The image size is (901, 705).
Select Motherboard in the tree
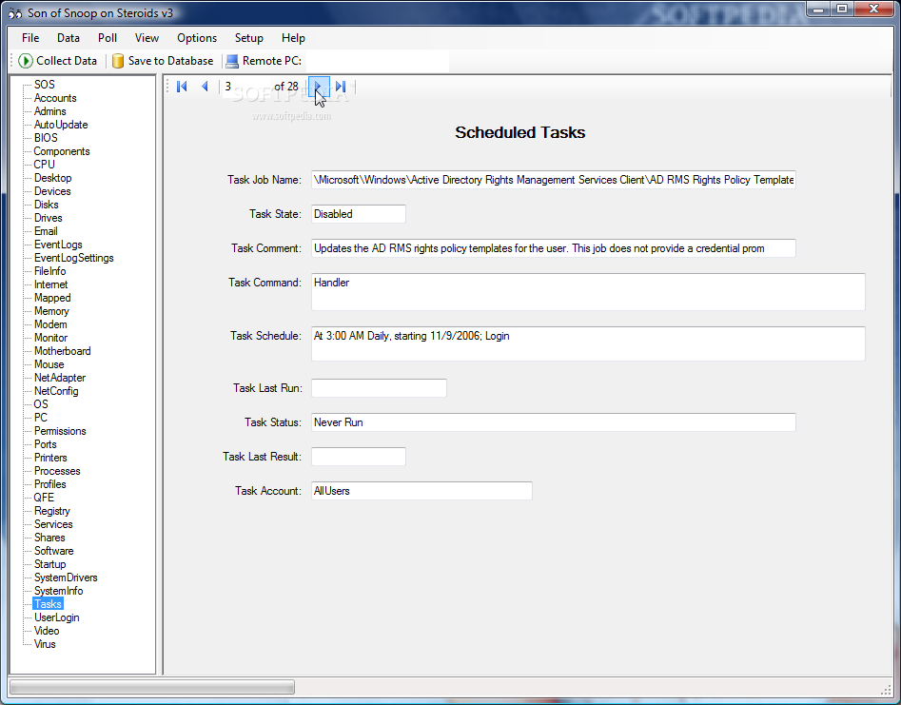pyautogui.click(x=63, y=351)
